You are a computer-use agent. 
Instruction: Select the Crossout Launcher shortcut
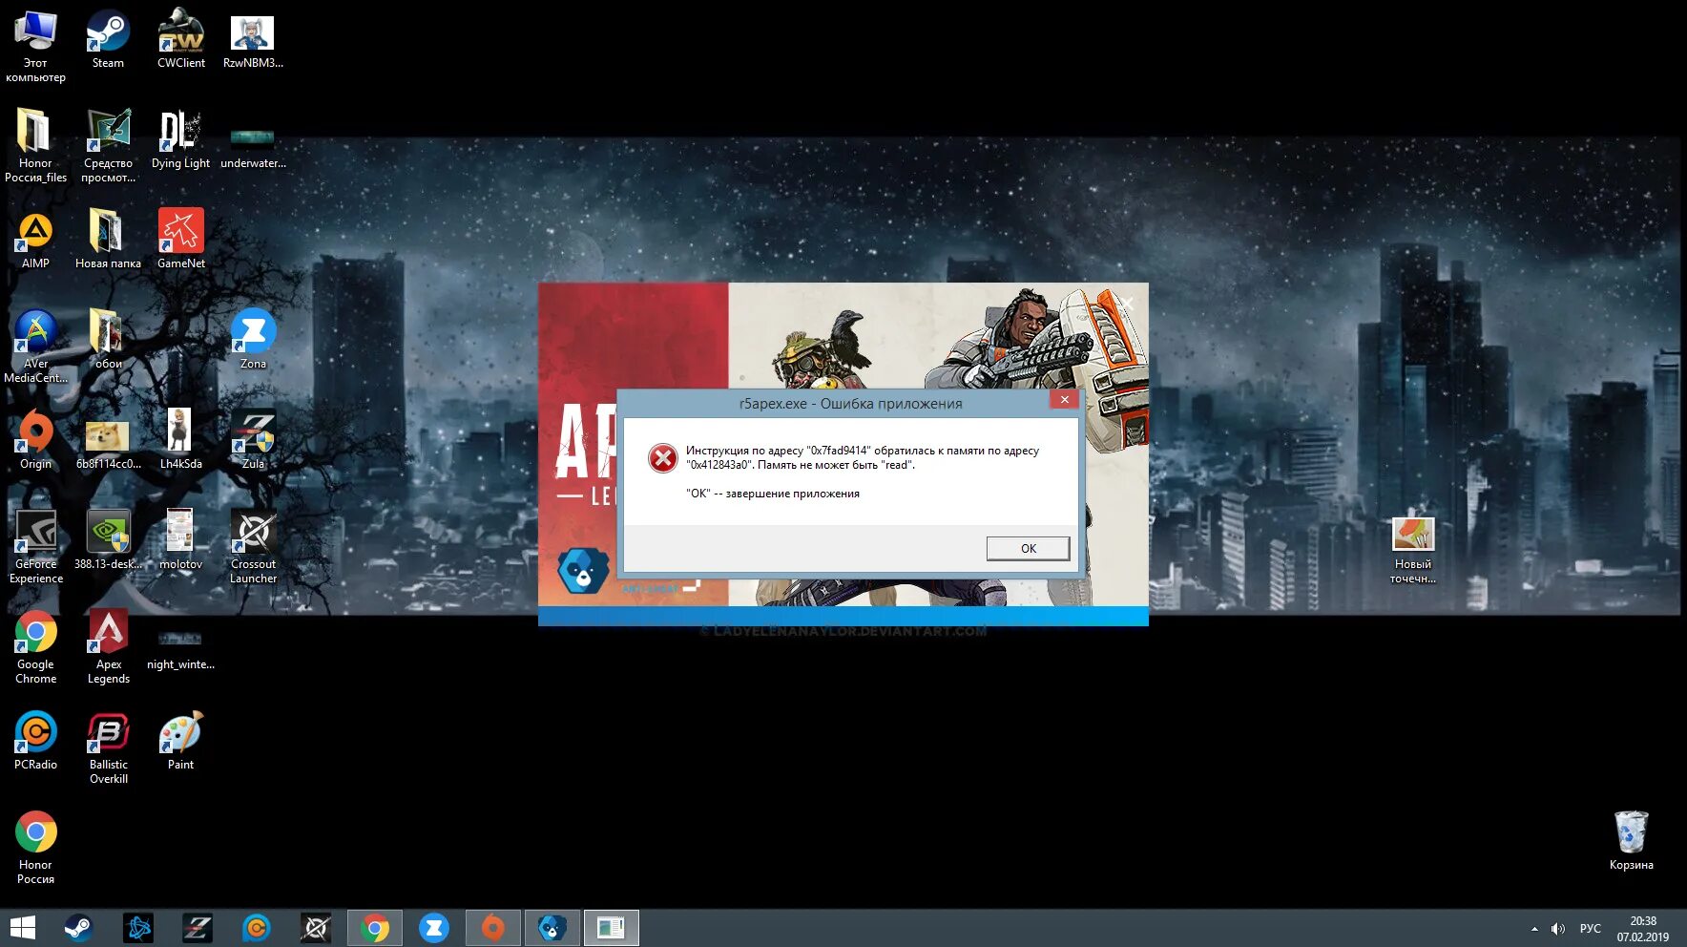pos(253,547)
